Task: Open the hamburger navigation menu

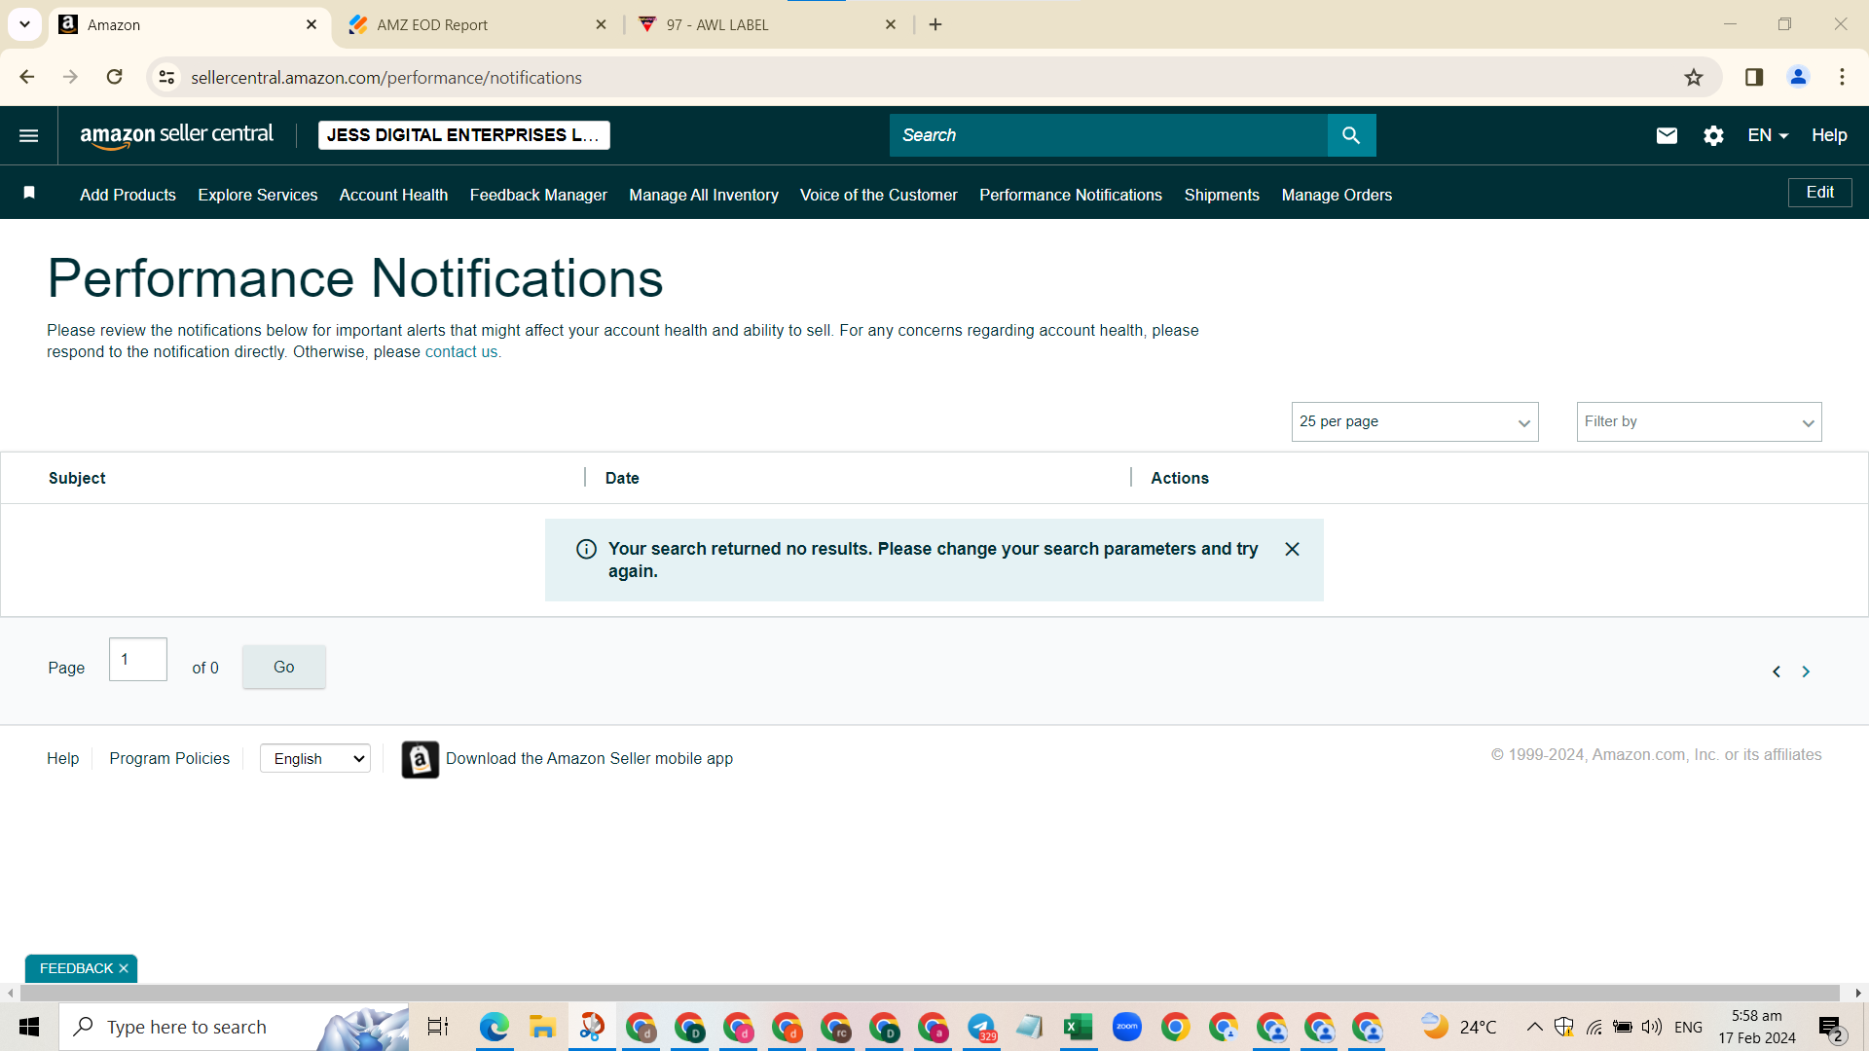Action: (29, 135)
